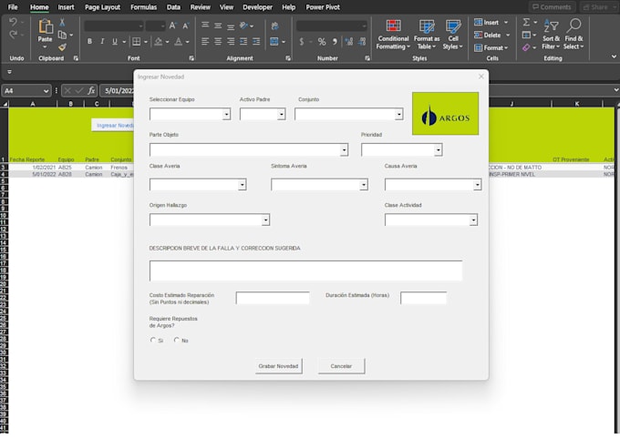Click in the falla description text field
The width and height of the screenshot is (620, 439).
(305, 271)
